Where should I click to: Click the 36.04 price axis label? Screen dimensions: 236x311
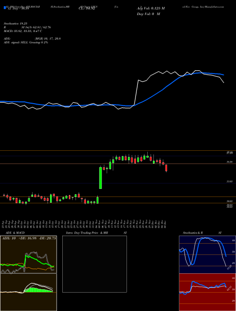point(229,162)
